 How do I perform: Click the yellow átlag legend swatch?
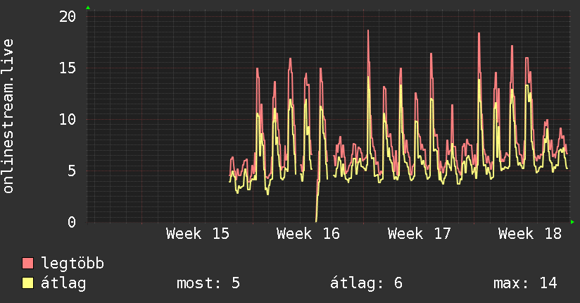(27, 283)
